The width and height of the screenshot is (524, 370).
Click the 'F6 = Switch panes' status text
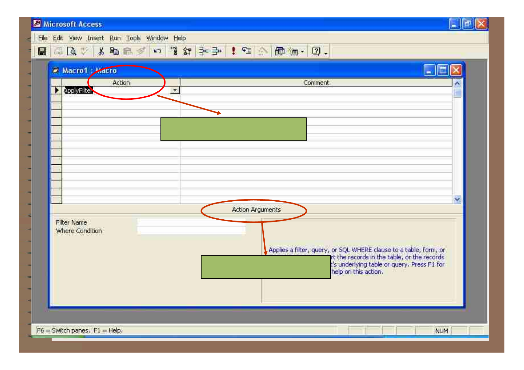click(63, 330)
